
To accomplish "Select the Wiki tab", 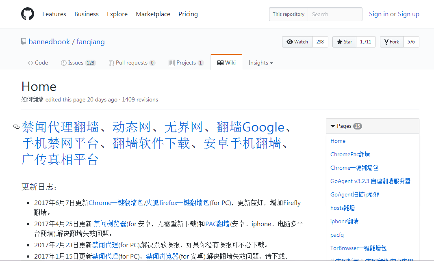I will pyautogui.click(x=226, y=63).
